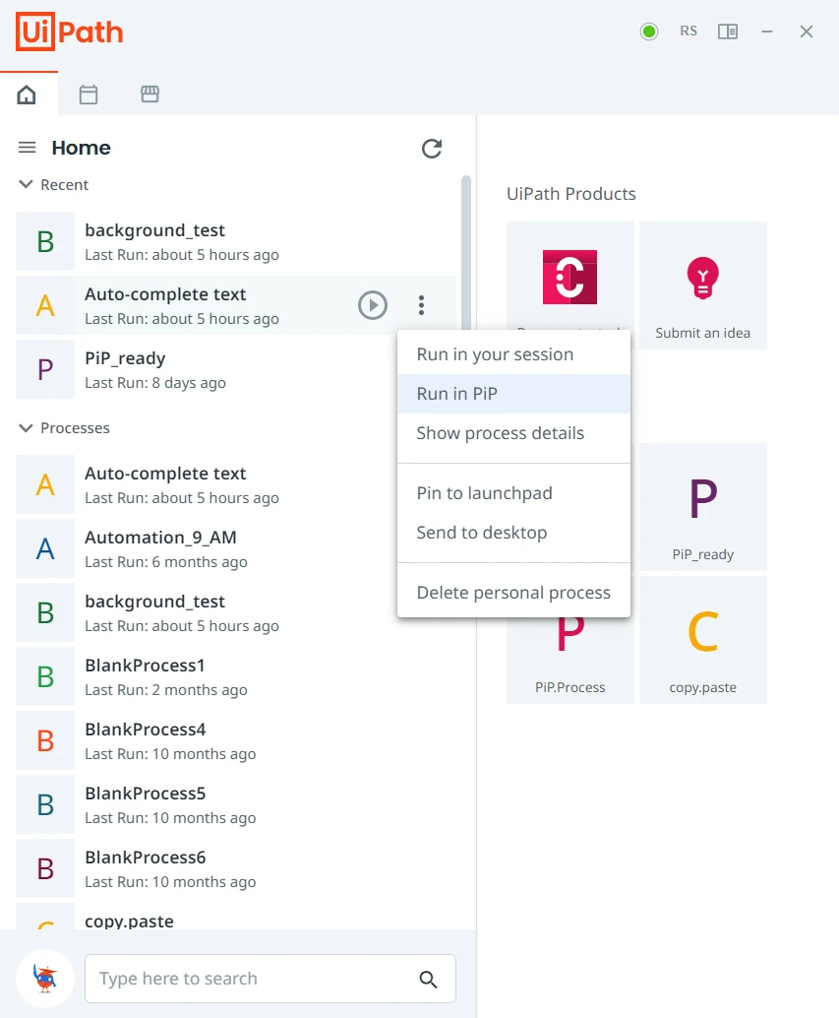Select the background_test name in Recent
Screen dimensions: 839x1018
(155, 230)
